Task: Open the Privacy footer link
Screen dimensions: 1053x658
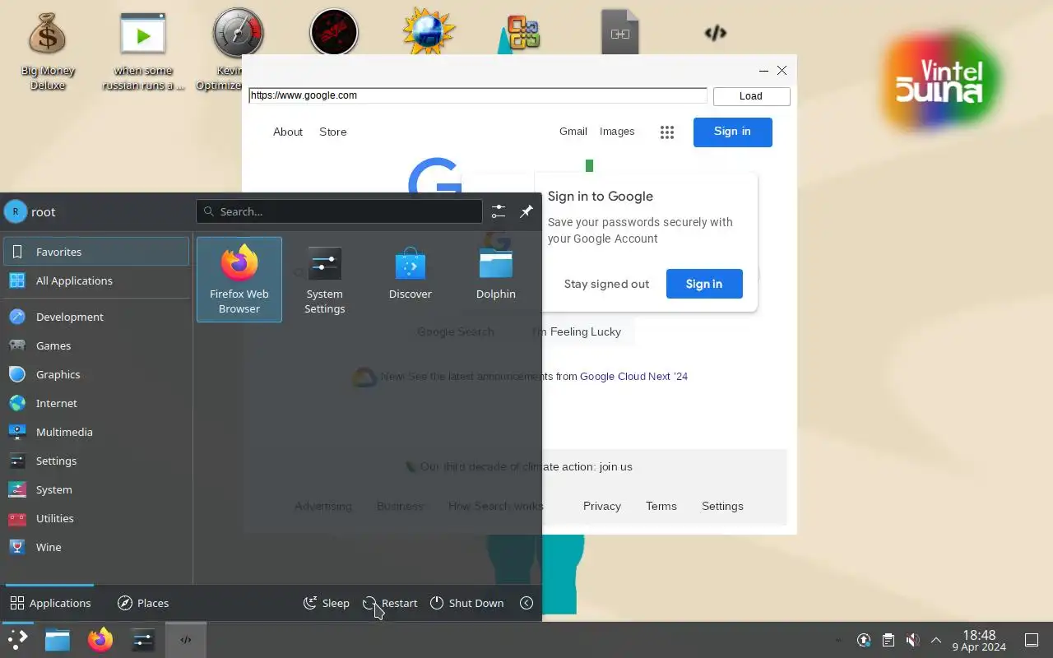Action: (x=602, y=506)
